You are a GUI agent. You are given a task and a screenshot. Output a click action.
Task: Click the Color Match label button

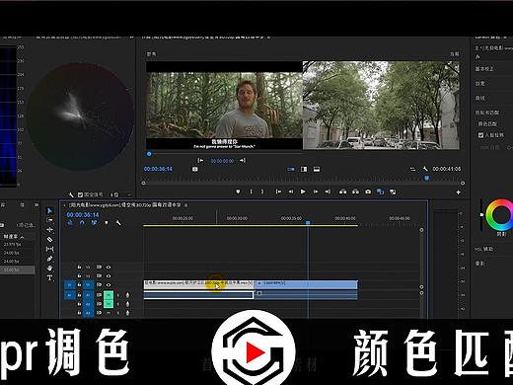coord(487,124)
